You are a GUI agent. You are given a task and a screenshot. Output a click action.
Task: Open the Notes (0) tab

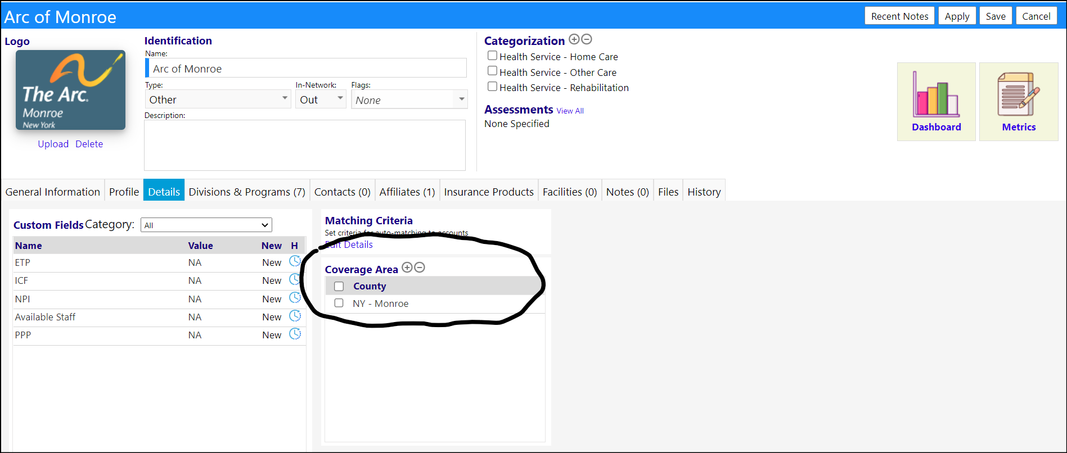pos(628,192)
